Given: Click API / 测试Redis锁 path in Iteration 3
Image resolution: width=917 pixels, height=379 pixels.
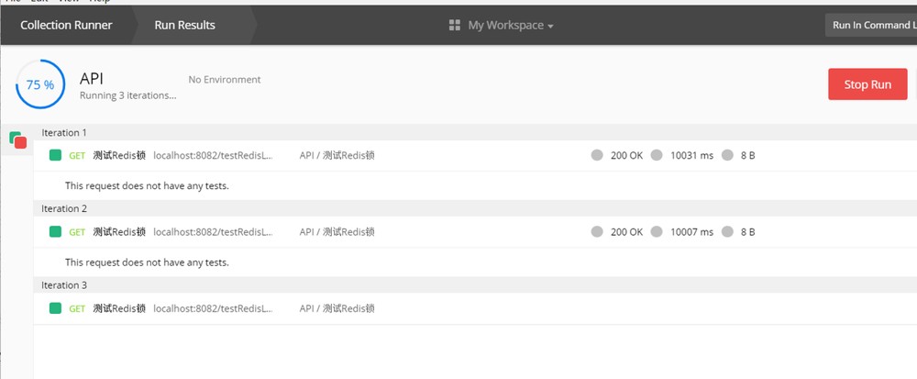Looking at the screenshot, I should click(337, 308).
